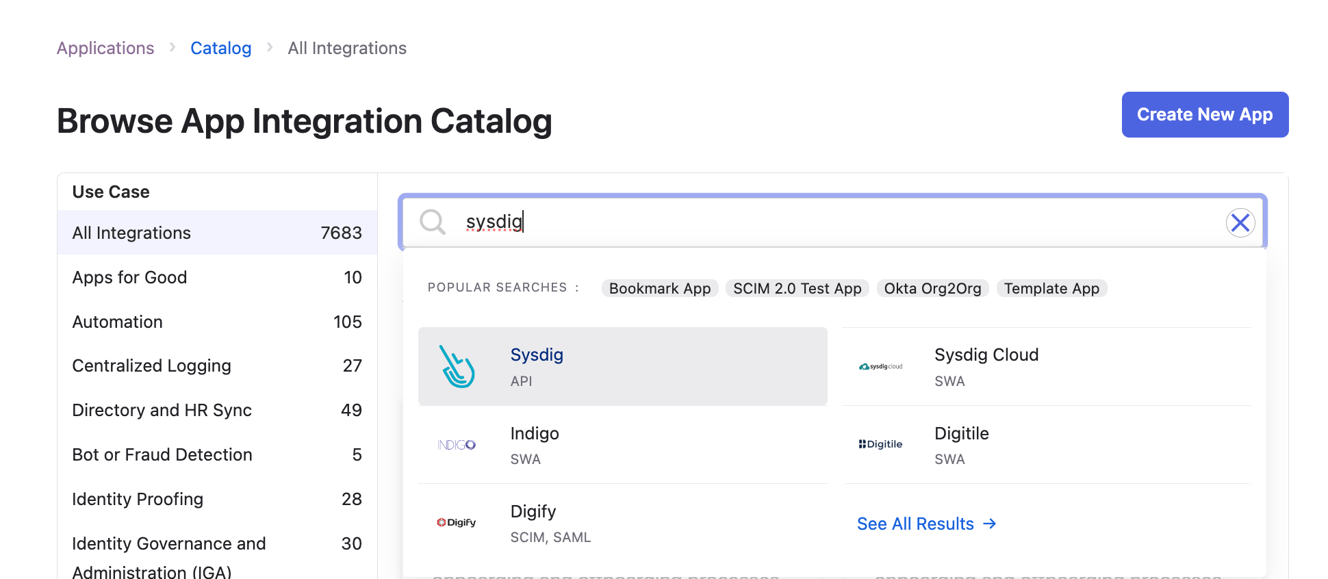Filter by Bot or Fraud Detection

217,454
